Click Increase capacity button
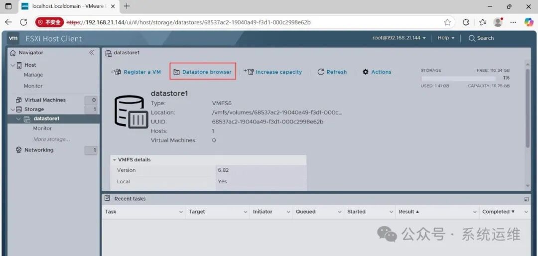Viewport: 538px width, 256px height. point(273,72)
